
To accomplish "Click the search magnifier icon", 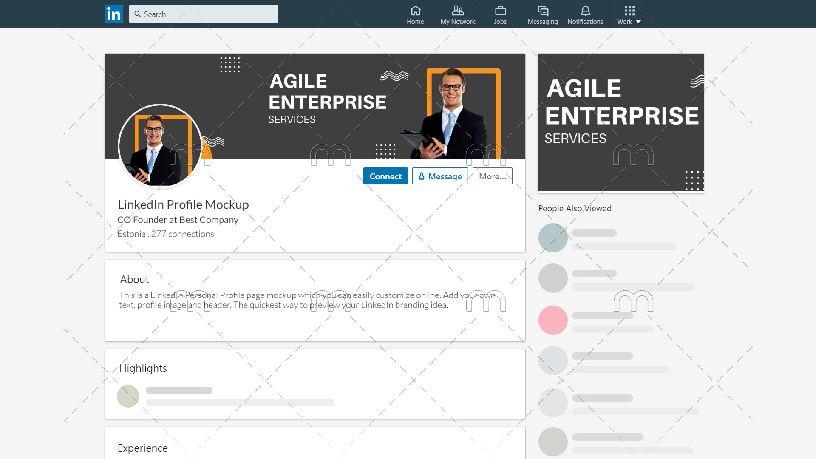I will [138, 14].
